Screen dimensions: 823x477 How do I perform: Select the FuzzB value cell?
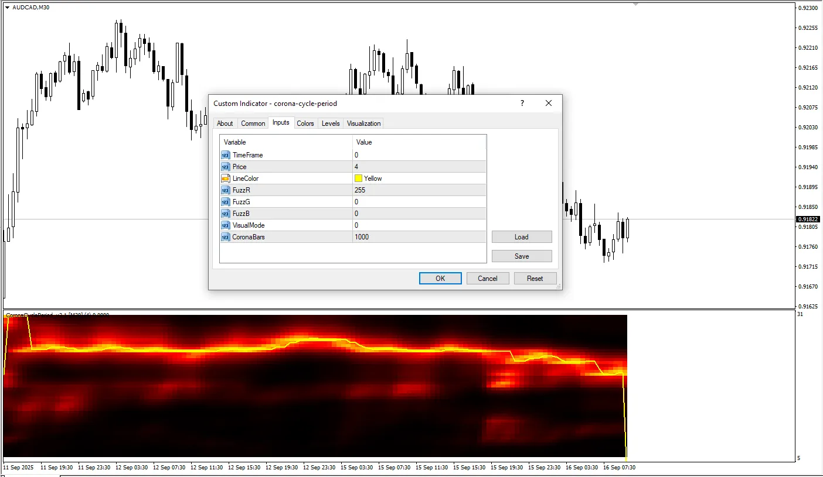point(419,214)
